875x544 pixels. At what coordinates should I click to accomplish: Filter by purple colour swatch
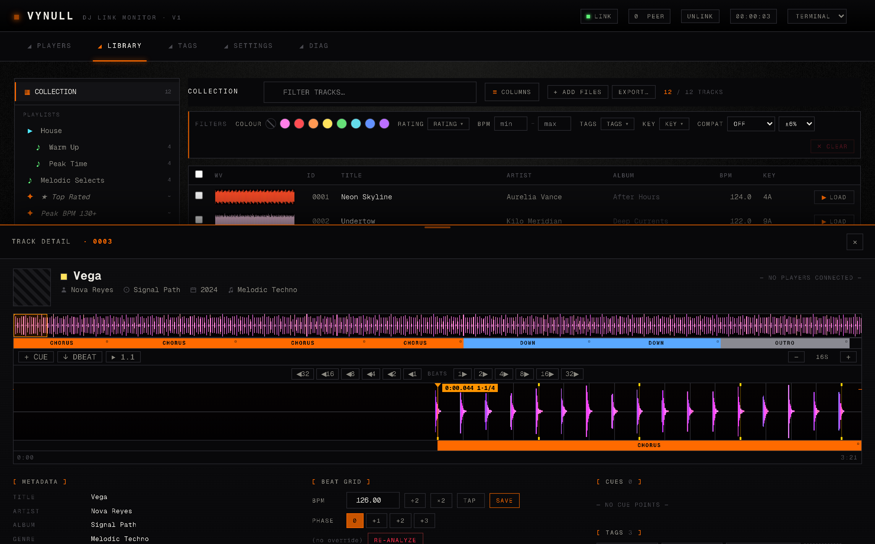tap(384, 124)
